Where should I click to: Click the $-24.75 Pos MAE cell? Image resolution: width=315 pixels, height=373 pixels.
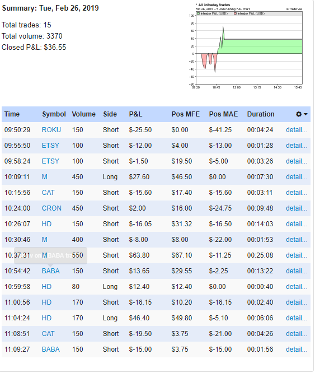pyautogui.click(x=220, y=208)
